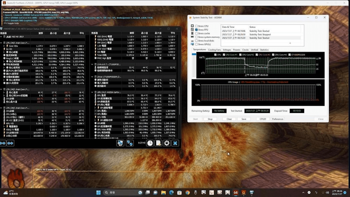Click the HWiNFO sensor list scrollbar
The width and height of the screenshot is (350, 197).
click(180, 100)
